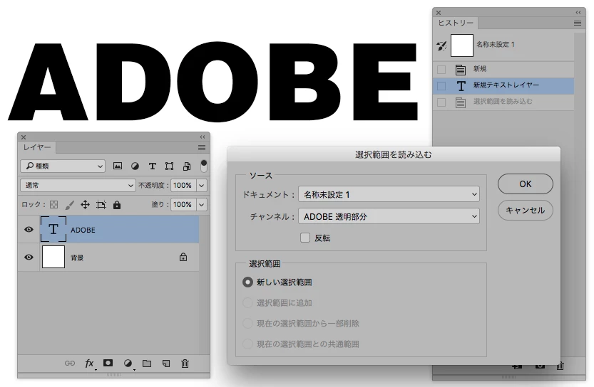Click the キャンセル button

click(x=525, y=210)
